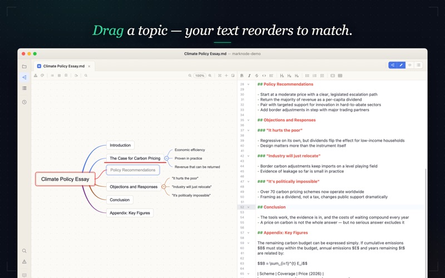Fold the "It's politically impossible" section

click(248, 182)
